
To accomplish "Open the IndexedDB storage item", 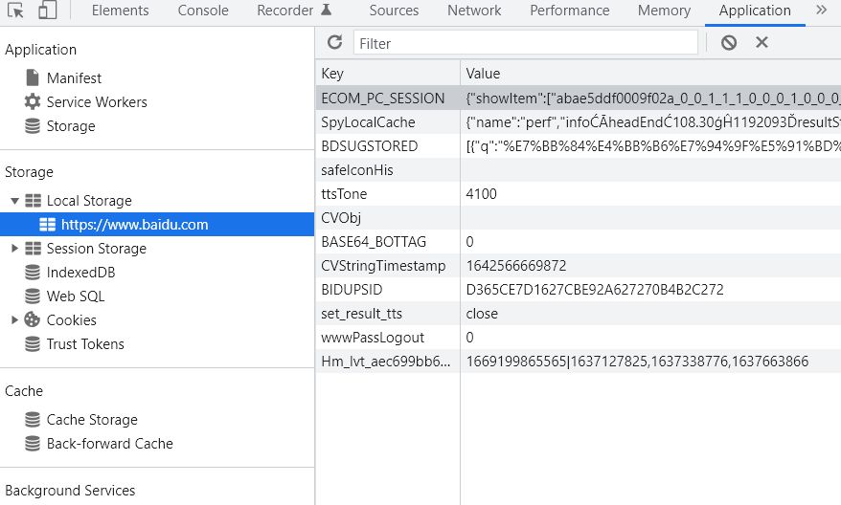I will point(80,273).
